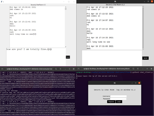Open new tab icon in server terminal
Screen dimensions: 154x116
(x=2, y=69)
